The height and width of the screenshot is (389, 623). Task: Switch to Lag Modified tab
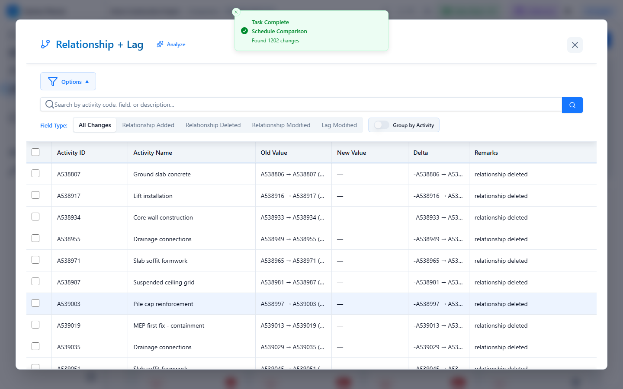[339, 125]
